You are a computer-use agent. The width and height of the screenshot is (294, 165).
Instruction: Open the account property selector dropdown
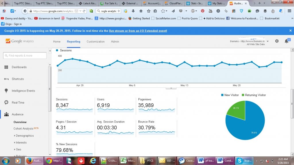(x=268, y=41)
